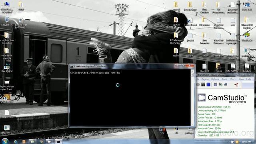Open the Effects menu in CamStudio
Viewport: 256px width, 144px height.
(x=233, y=79)
